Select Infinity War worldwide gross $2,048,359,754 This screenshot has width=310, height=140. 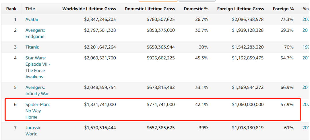tap(100, 87)
